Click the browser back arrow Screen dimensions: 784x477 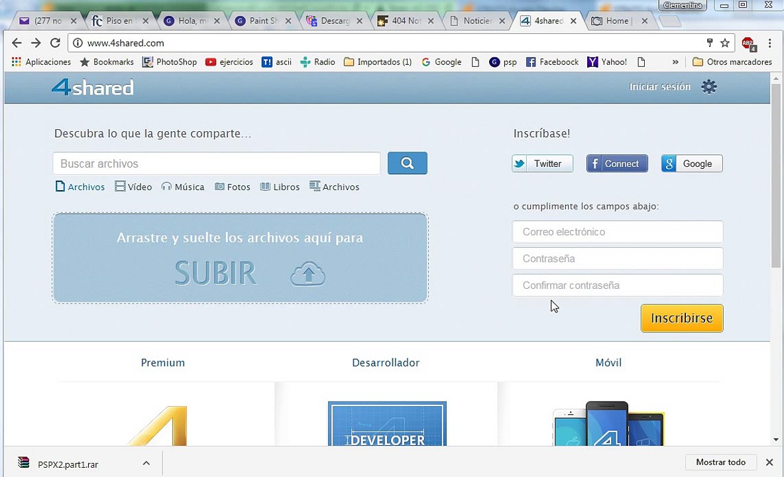click(x=17, y=43)
